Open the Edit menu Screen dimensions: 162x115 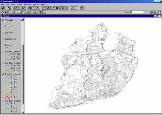7,4
